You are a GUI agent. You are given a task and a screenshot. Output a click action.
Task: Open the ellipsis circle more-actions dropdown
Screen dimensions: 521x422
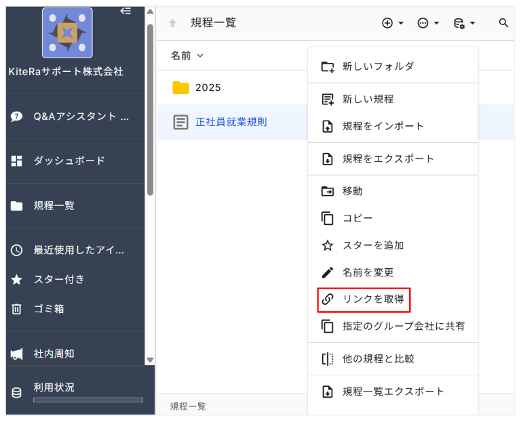(428, 23)
